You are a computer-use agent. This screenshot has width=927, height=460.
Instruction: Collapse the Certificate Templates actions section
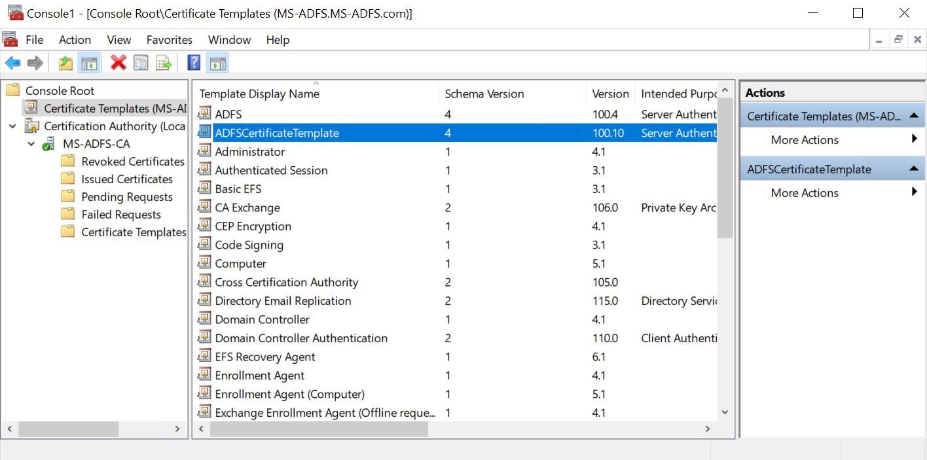click(914, 116)
